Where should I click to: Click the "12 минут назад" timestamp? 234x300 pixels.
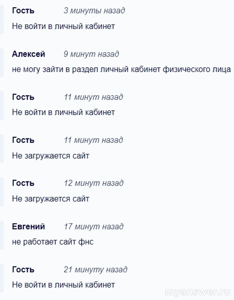click(x=93, y=183)
